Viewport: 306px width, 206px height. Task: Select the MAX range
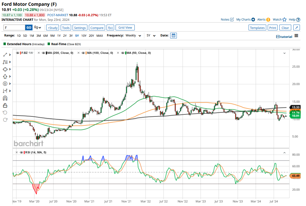[x=100, y=36]
